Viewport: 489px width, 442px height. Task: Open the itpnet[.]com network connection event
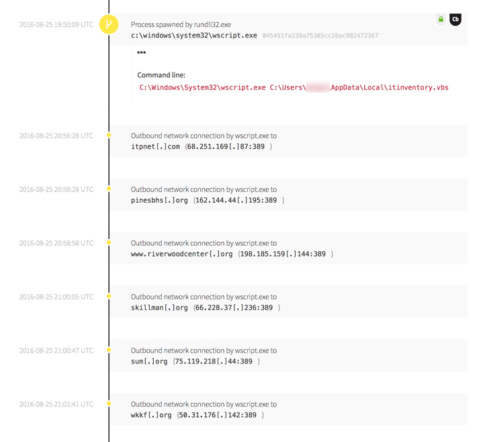289,141
